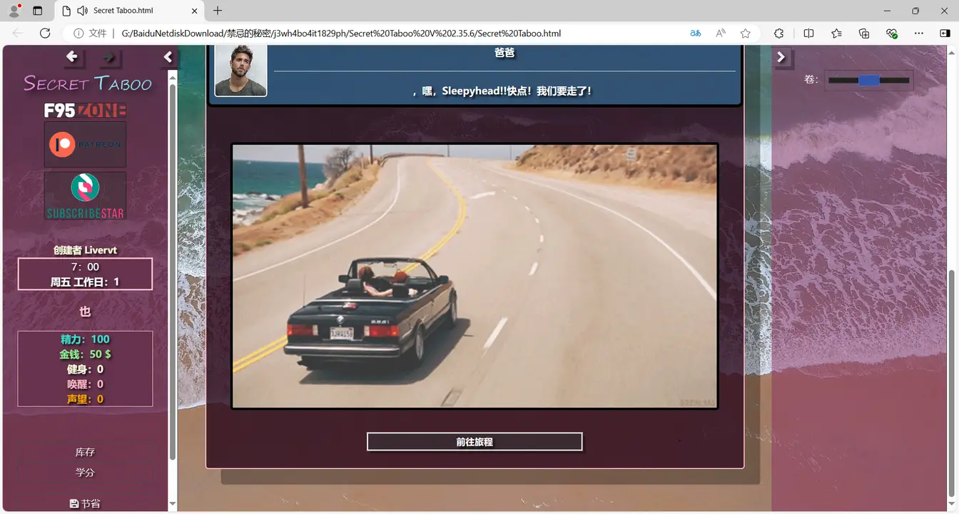Screen dimensions: 959x514
Task: Click the 前往旅程 button
Action: pyautogui.click(x=475, y=442)
